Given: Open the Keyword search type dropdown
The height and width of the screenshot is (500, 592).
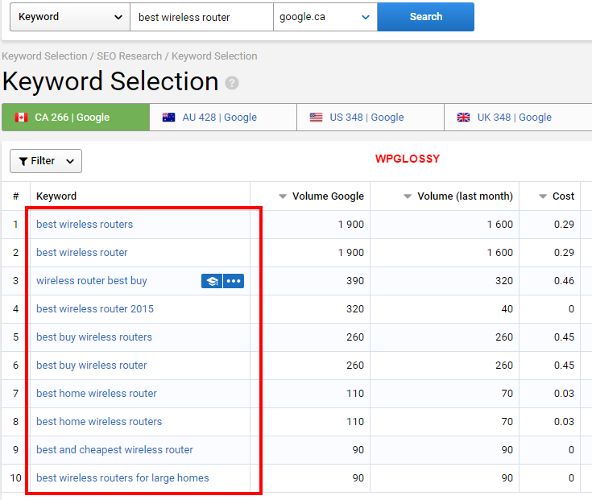Looking at the screenshot, I should pos(70,17).
